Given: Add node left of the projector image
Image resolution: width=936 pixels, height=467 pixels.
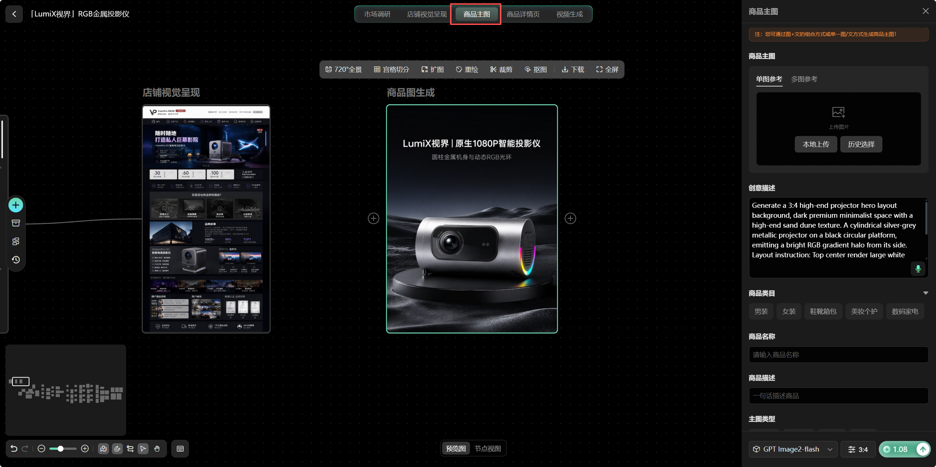Looking at the screenshot, I should (373, 218).
